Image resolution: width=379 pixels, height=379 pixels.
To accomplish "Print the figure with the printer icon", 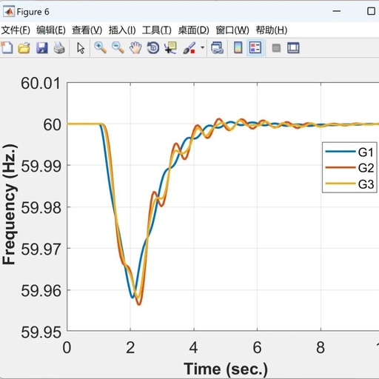I will click(x=59, y=48).
